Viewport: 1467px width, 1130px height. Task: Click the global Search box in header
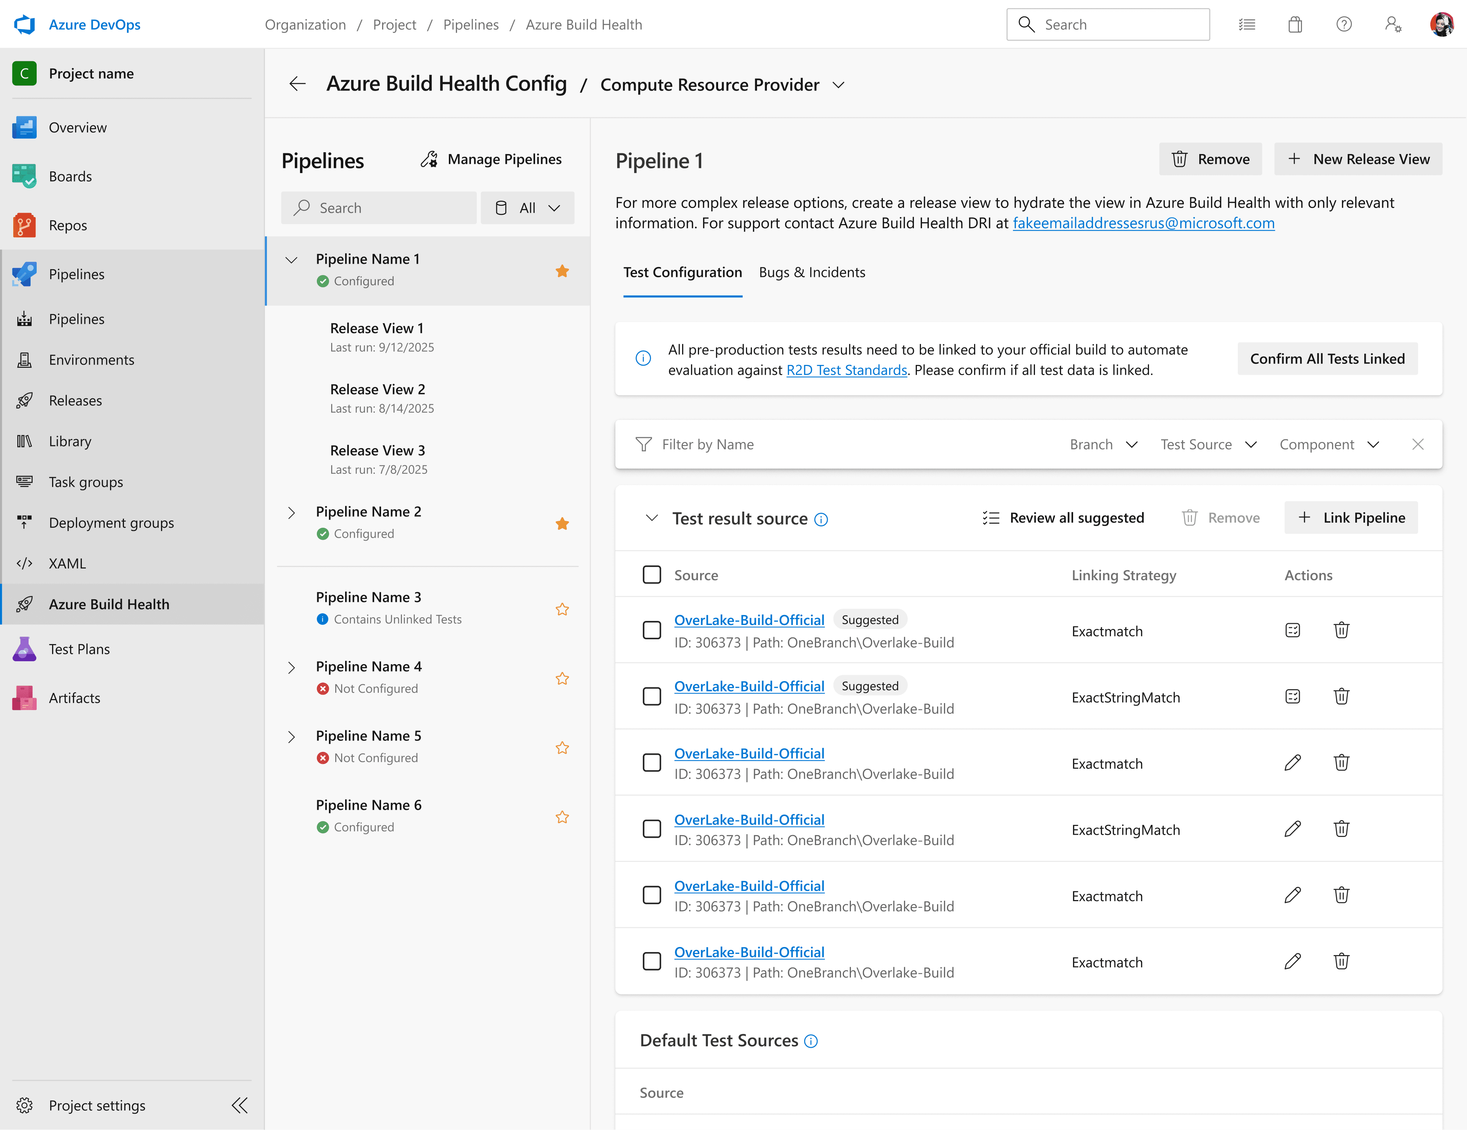click(1108, 25)
